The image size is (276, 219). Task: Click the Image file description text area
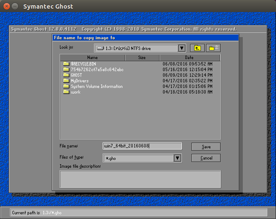pos(140,179)
